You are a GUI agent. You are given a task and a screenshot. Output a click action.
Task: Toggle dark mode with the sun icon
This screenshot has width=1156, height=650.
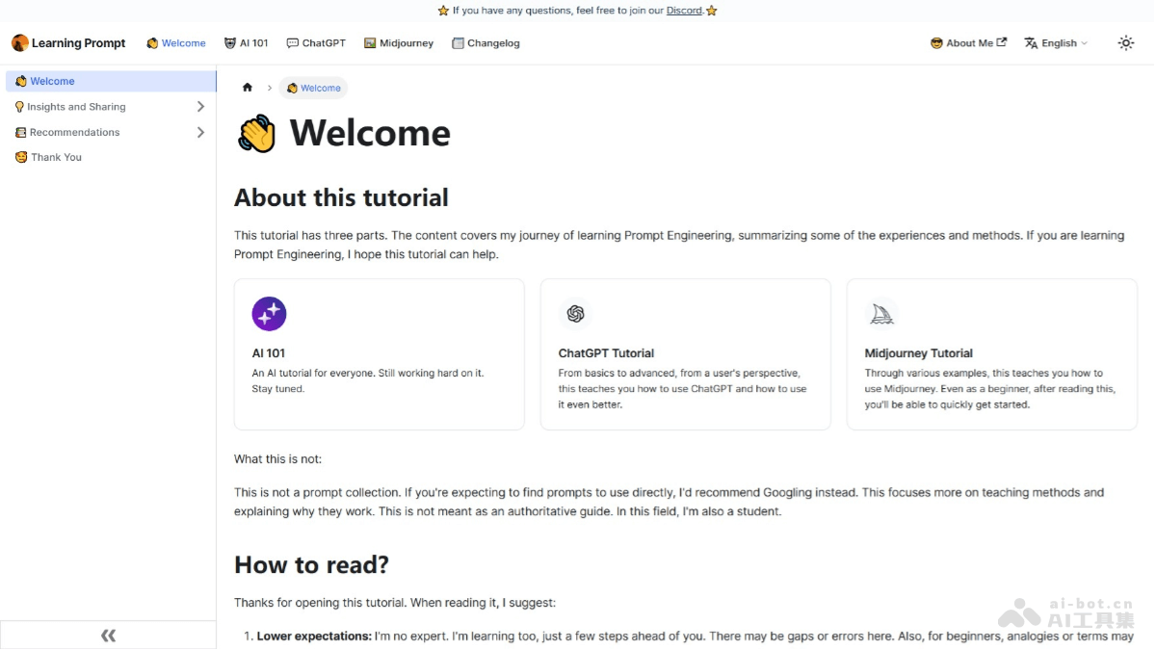tap(1125, 42)
